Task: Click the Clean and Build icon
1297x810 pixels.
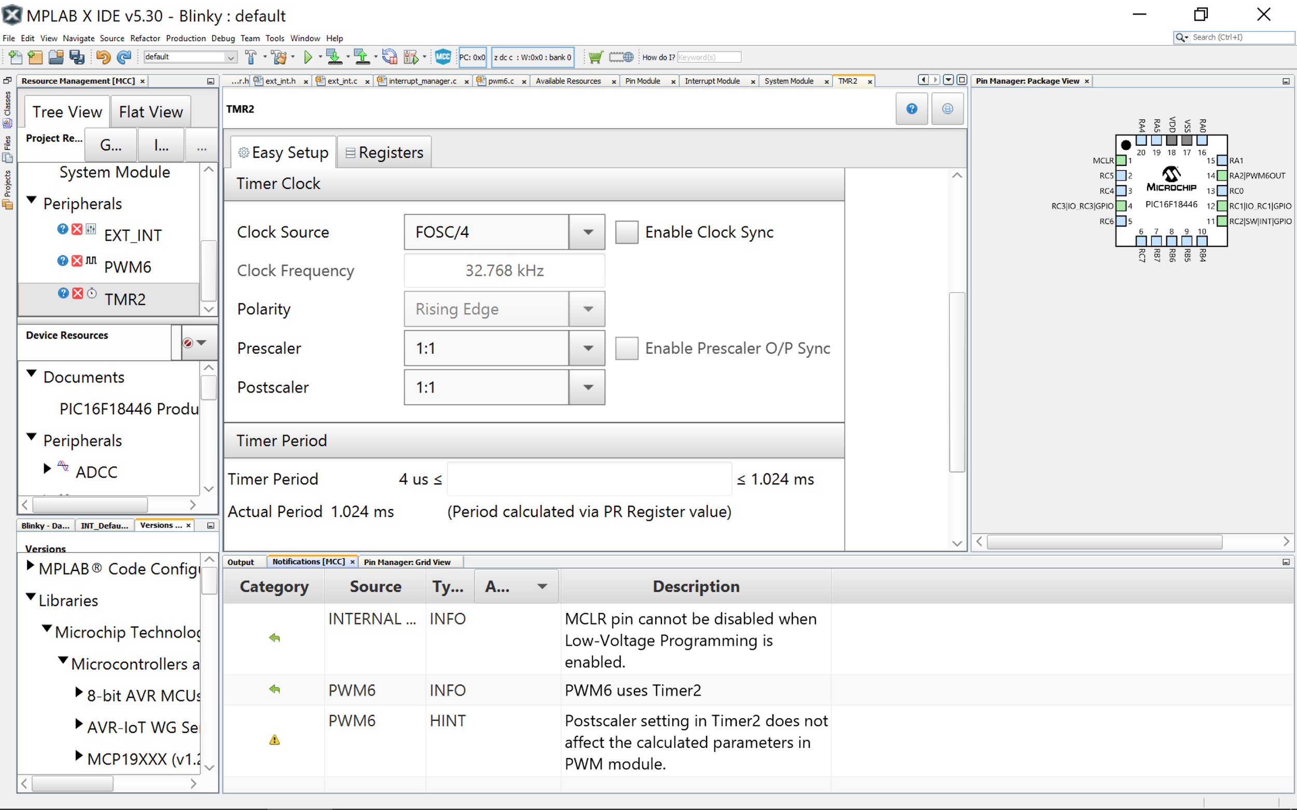Action: click(x=278, y=57)
